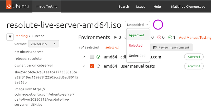Image resolution: width=211 pixels, height=108 pixels.
Task: Click the running play-triangle status icon
Action: point(116,37)
